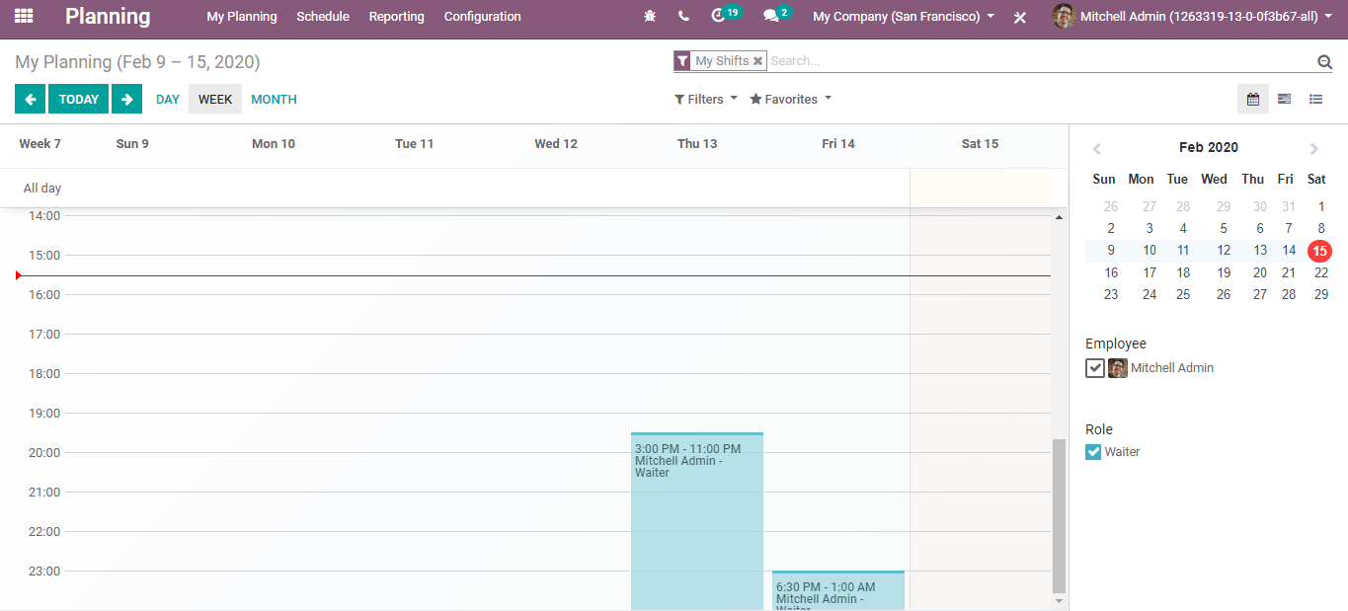Open the 3:00 PM - 11:00 PM shift
This screenshot has width=1348, height=611.
click(697, 521)
